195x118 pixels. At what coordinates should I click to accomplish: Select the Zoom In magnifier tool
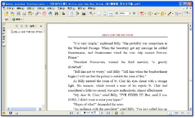click(91, 13)
